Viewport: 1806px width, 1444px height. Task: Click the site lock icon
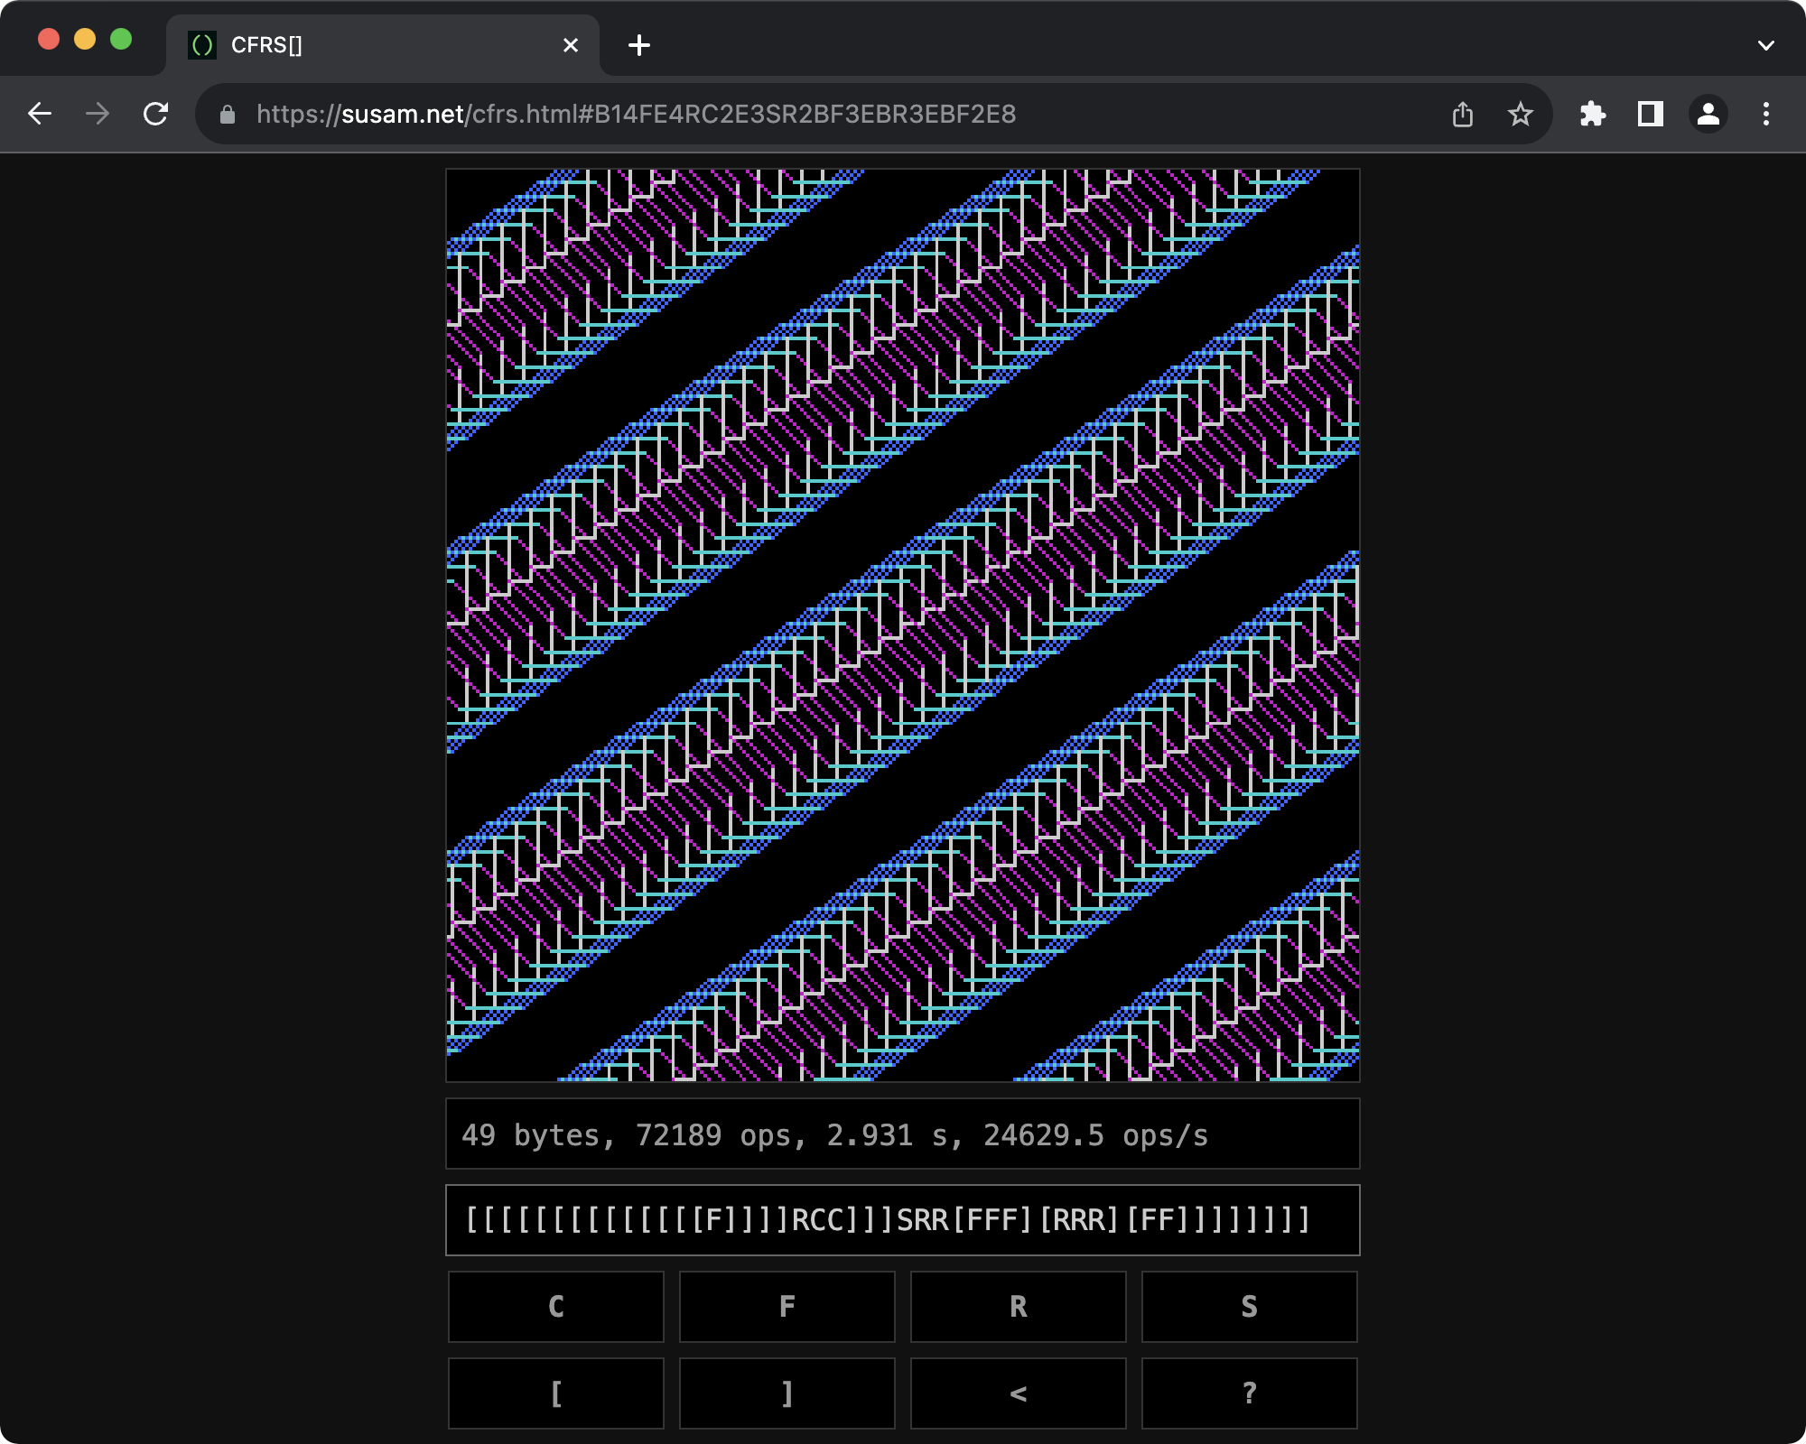click(228, 115)
